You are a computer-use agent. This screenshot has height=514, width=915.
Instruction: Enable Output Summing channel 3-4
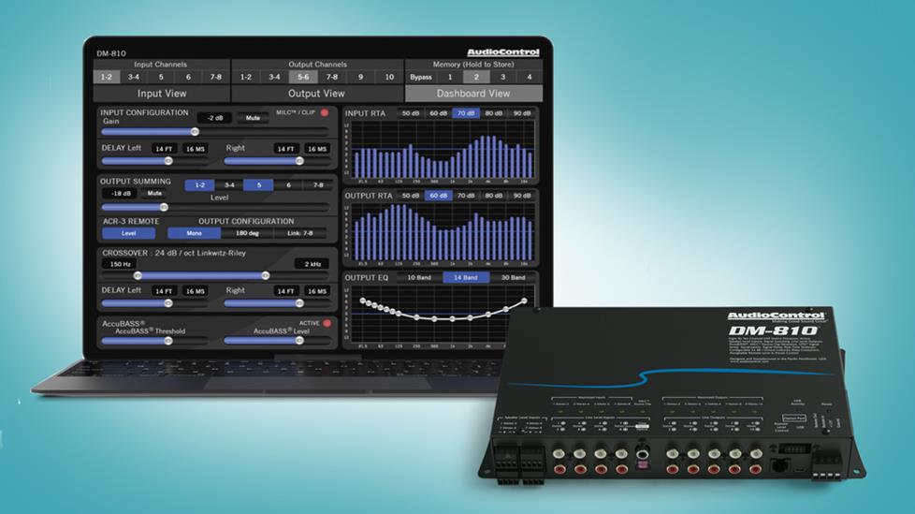[x=229, y=185]
